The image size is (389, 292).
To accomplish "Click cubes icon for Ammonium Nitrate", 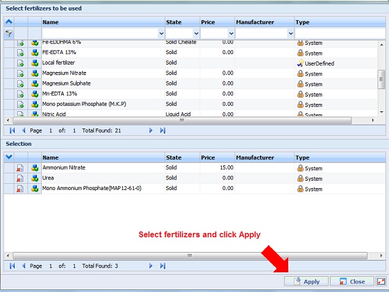I will [x=35, y=168].
